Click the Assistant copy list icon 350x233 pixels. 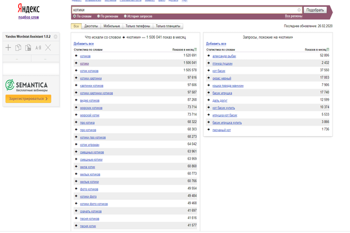click(18, 47)
